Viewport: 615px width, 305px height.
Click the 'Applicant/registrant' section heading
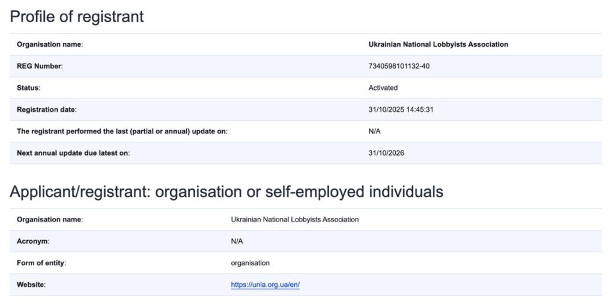[x=226, y=192]
